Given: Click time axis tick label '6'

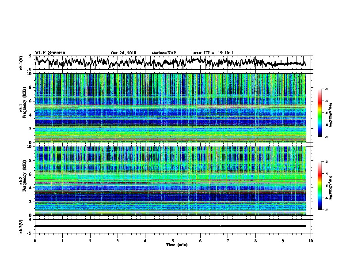Looking at the screenshot, I should tap(201, 241).
